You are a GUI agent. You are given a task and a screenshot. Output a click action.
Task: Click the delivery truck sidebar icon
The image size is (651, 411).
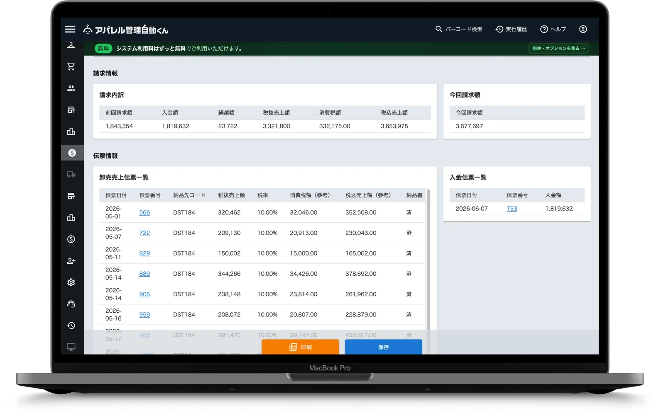[71, 175]
